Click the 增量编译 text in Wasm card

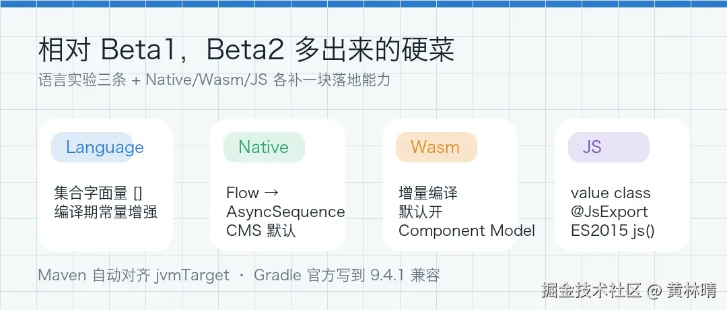click(428, 193)
